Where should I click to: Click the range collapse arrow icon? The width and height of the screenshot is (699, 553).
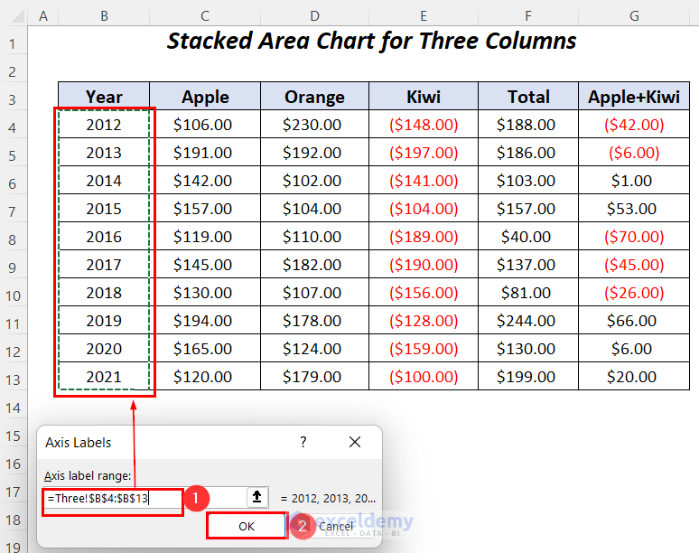click(257, 496)
